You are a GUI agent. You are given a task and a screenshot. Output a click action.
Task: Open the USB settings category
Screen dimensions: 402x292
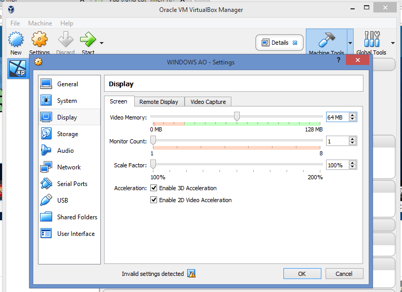(x=69, y=201)
